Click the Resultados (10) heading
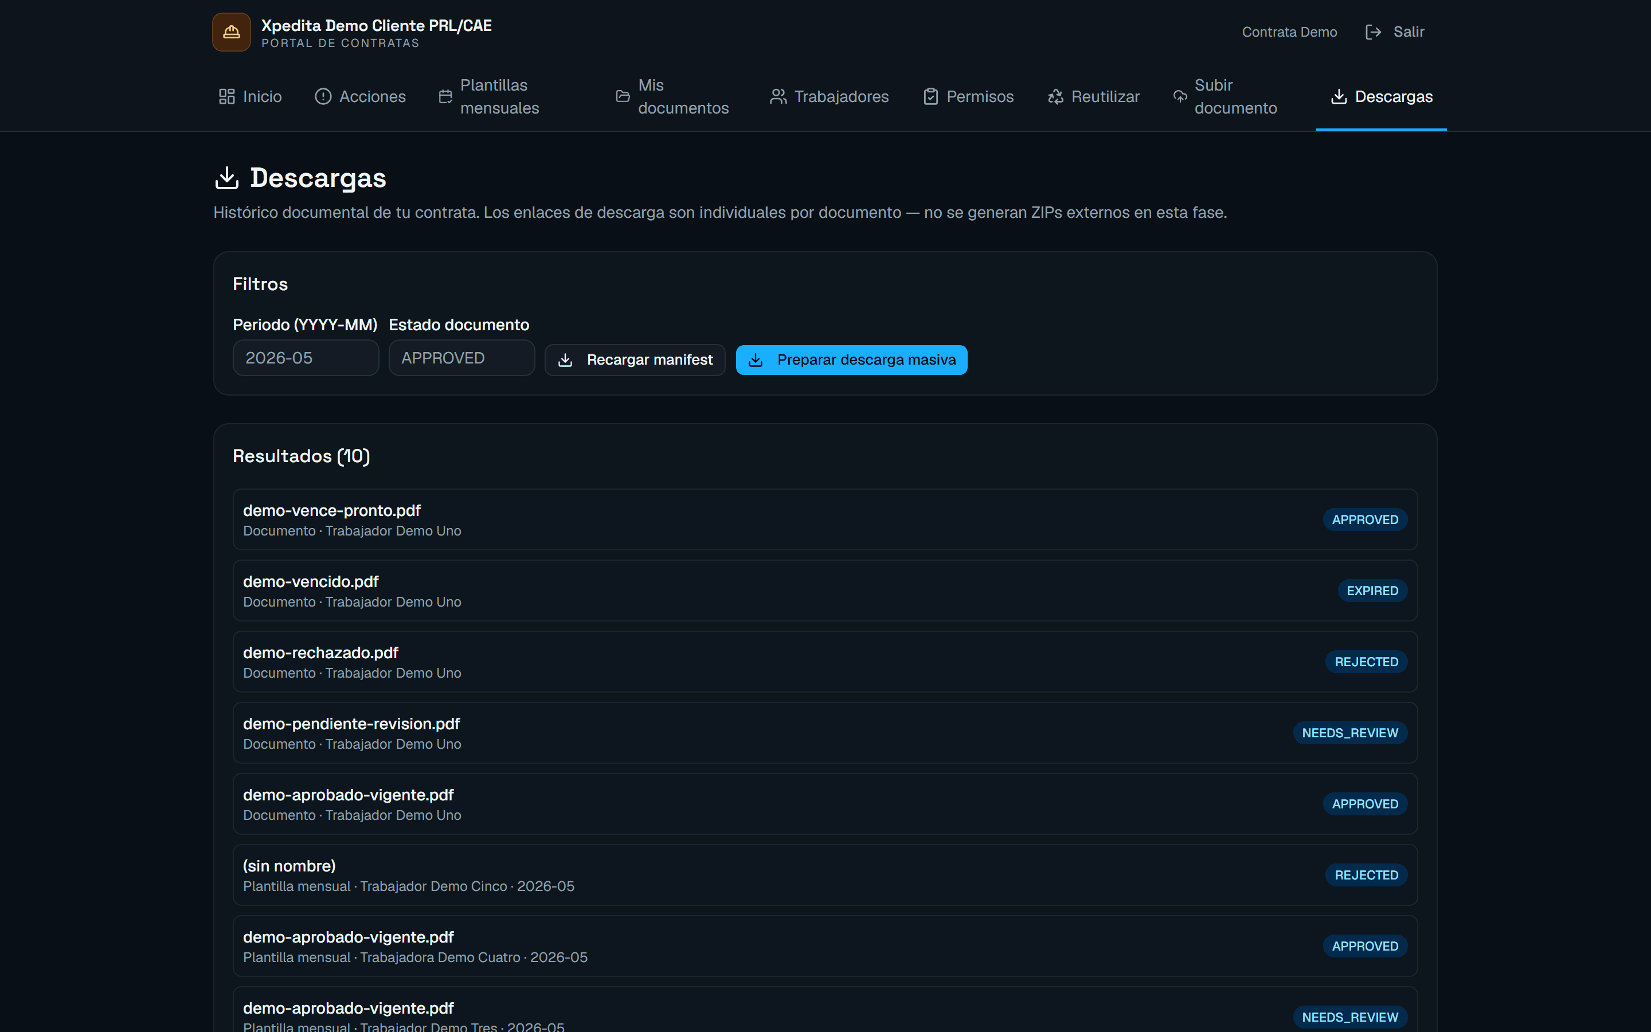 tap(301, 456)
